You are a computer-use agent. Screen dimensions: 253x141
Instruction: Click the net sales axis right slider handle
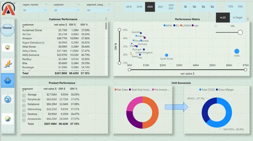(246, 70)
